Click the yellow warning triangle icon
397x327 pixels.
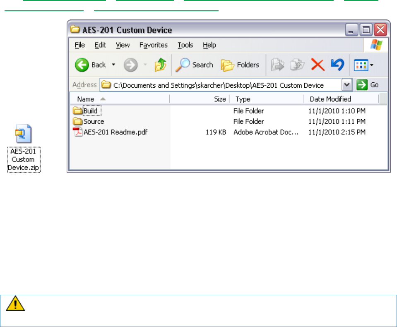(x=15, y=303)
